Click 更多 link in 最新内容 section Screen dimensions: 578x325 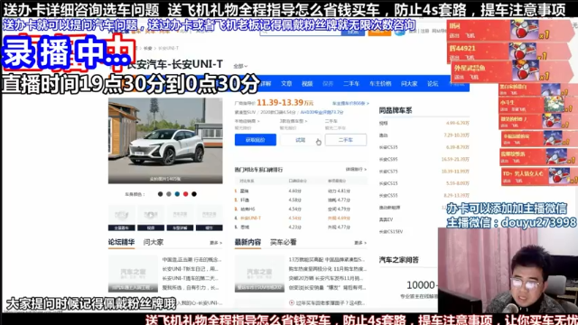click(x=360, y=243)
